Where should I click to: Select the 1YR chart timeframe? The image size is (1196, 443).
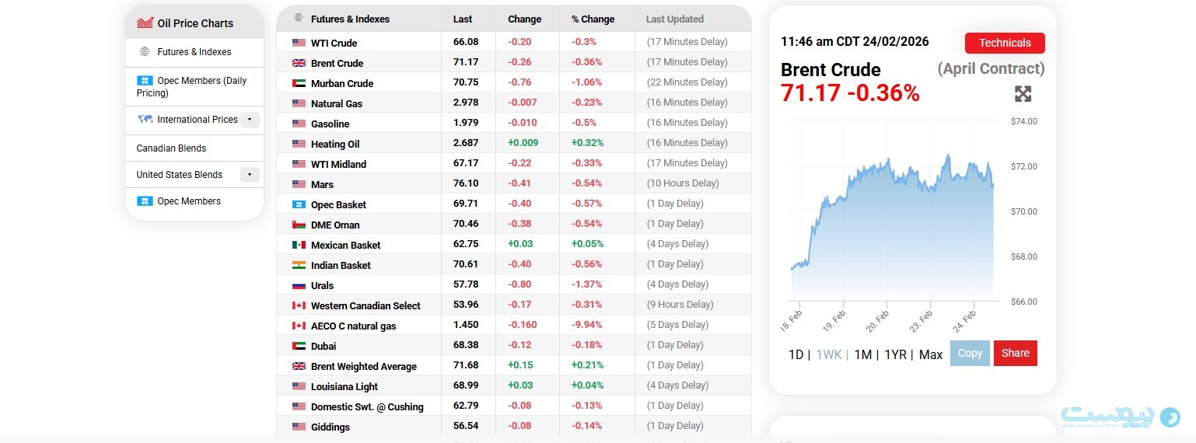[x=895, y=354]
